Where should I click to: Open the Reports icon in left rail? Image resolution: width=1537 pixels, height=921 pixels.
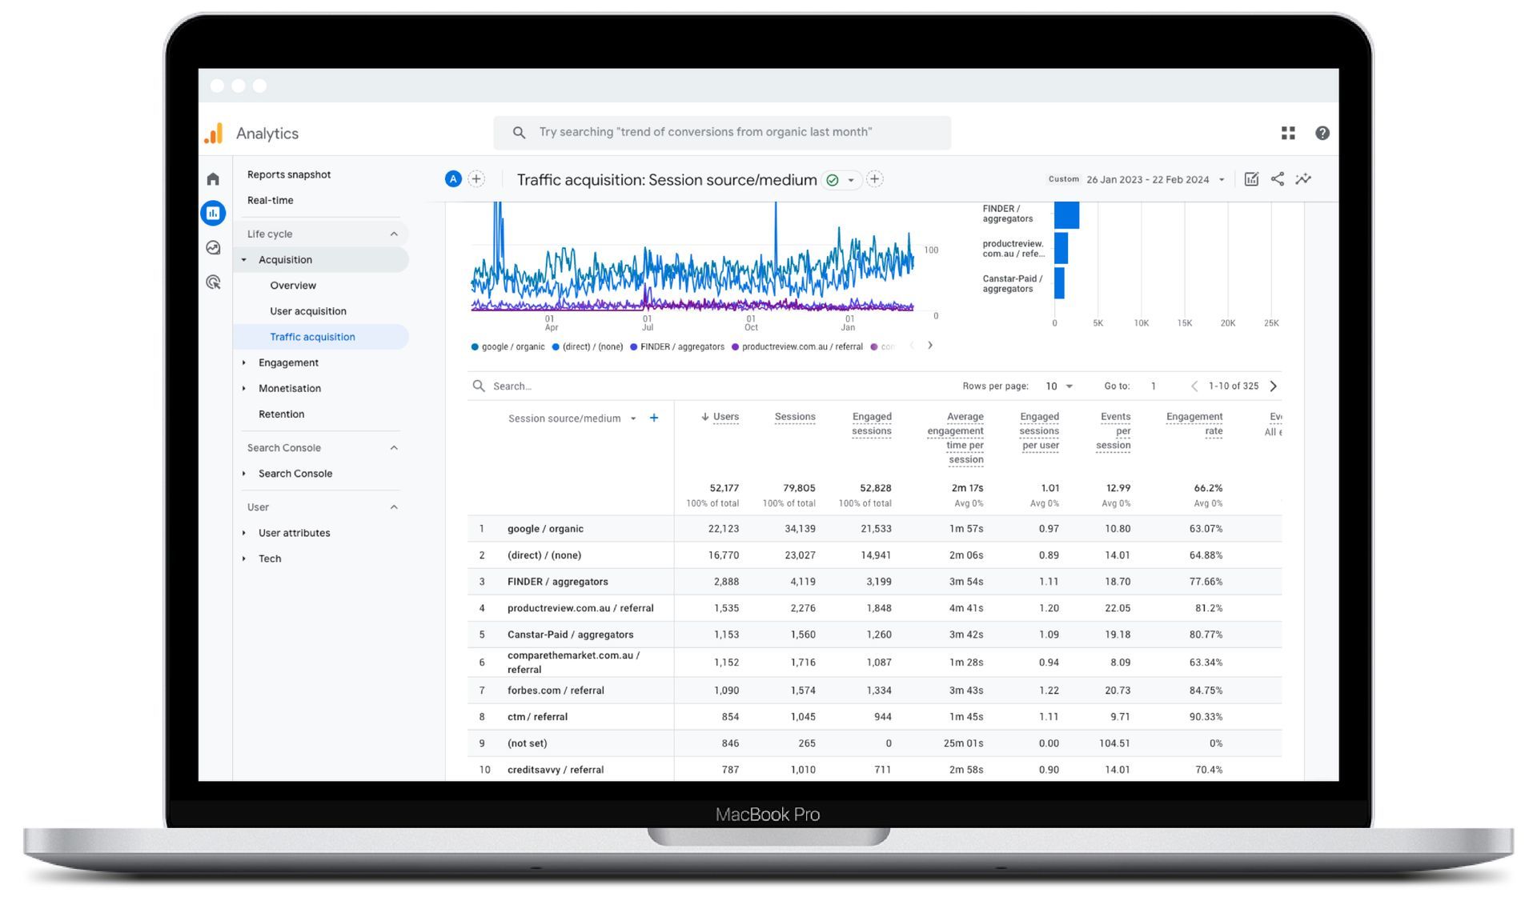[213, 213]
